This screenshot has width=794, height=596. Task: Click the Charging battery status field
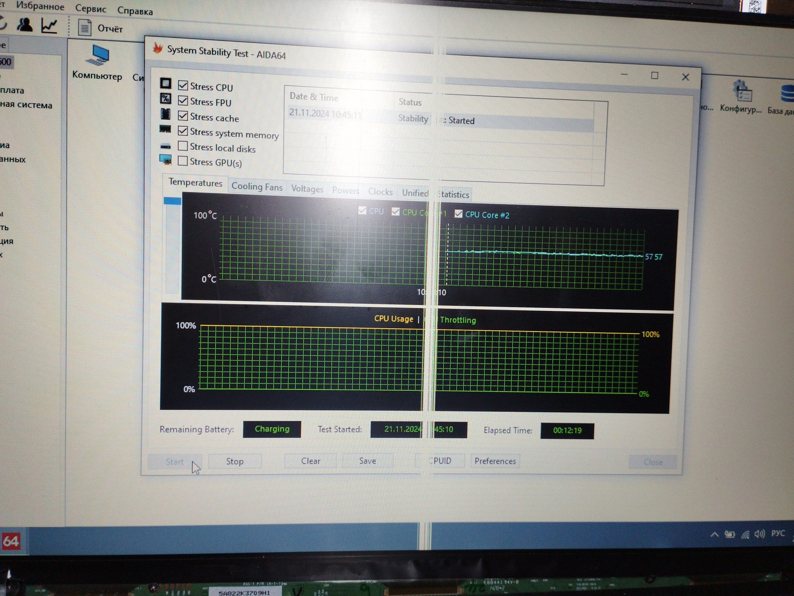click(272, 429)
